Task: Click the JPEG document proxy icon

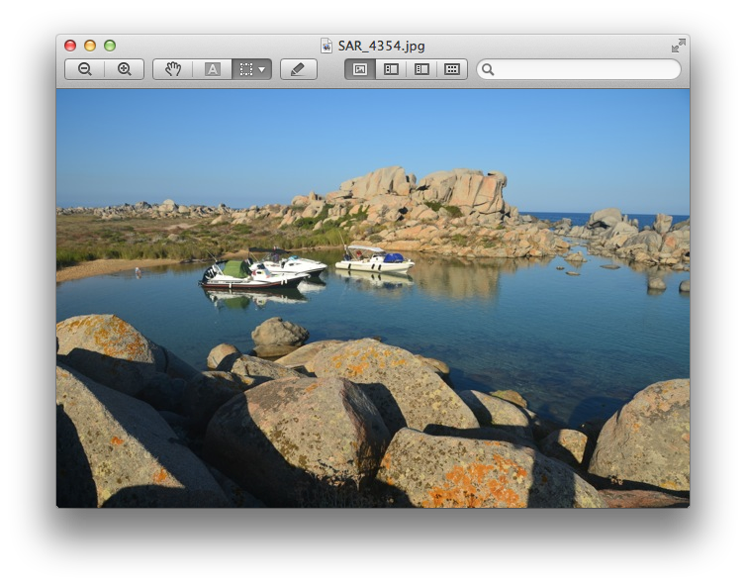Action: coord(326,46)
